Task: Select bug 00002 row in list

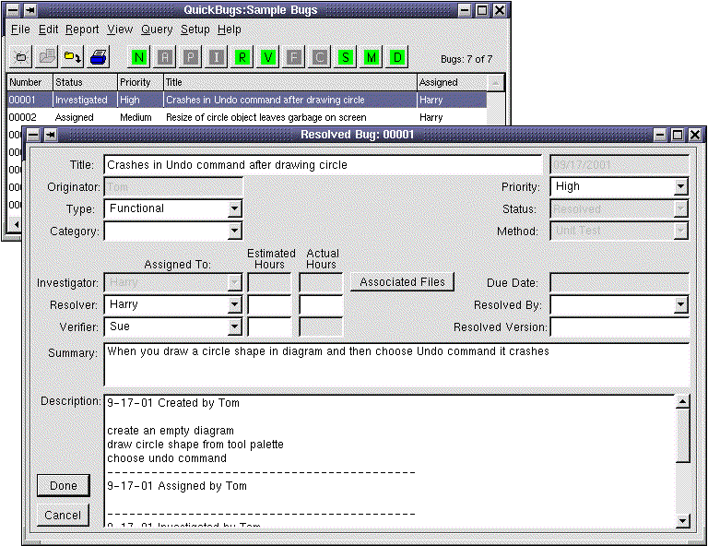Action: [x=246, y=117]
